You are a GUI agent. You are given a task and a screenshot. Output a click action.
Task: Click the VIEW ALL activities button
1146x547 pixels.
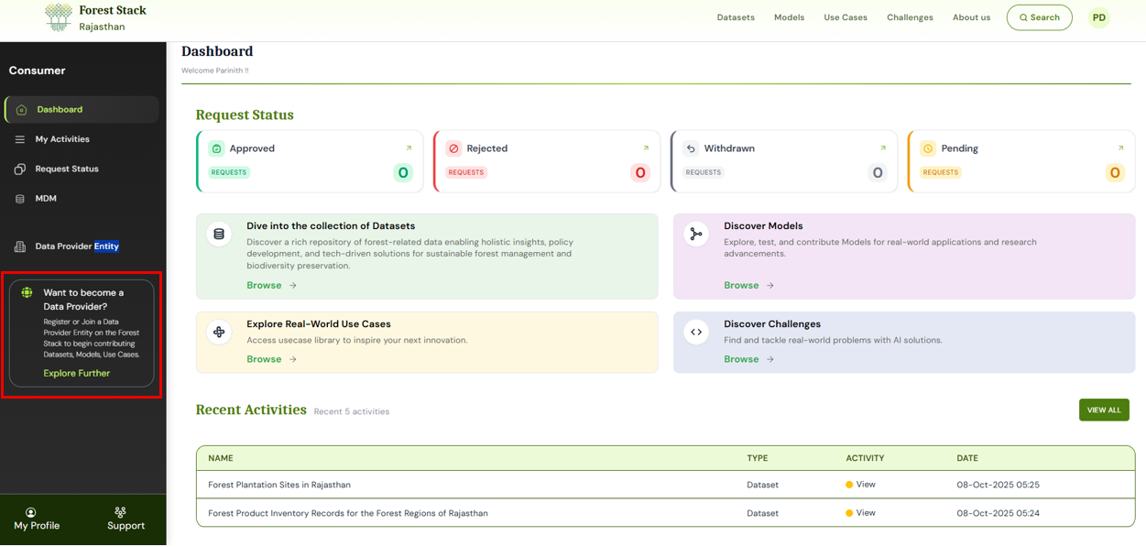tap(1104, 410)
